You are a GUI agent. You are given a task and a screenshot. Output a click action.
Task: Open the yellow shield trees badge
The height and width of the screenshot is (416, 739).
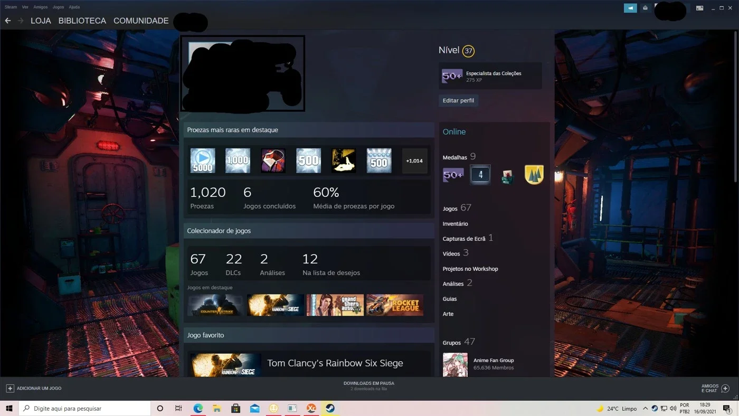534,175
